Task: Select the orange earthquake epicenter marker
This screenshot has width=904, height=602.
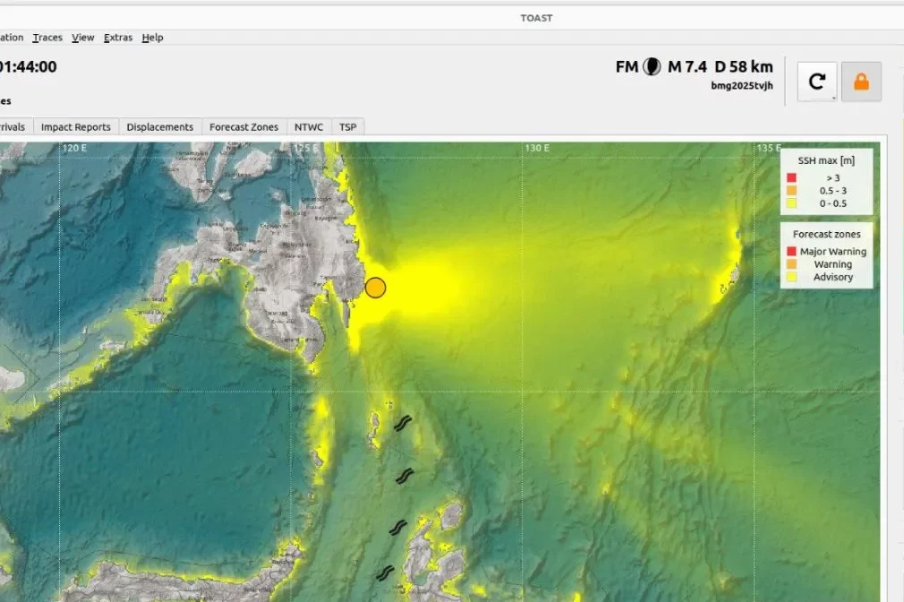Action: [376, 288]
